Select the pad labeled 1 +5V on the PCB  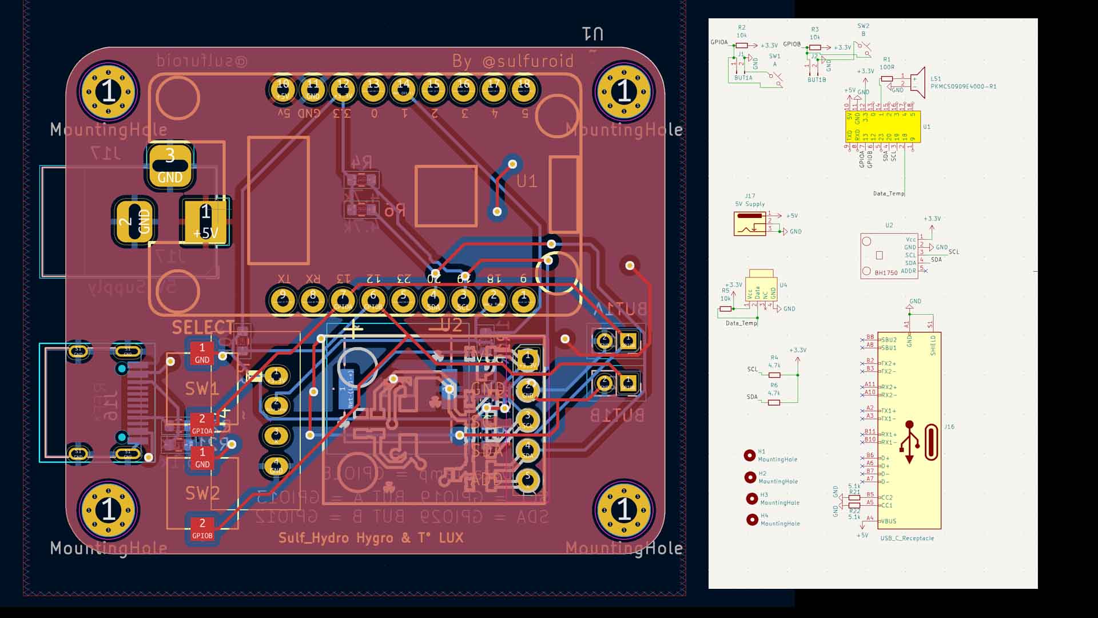pyautogui.click(x=205, y=220)
